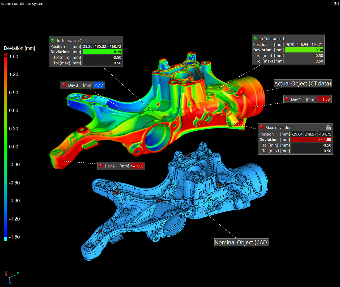Click the red indicator ball of Dev 1
Viewport: 340px width, 287px height.
287,99
